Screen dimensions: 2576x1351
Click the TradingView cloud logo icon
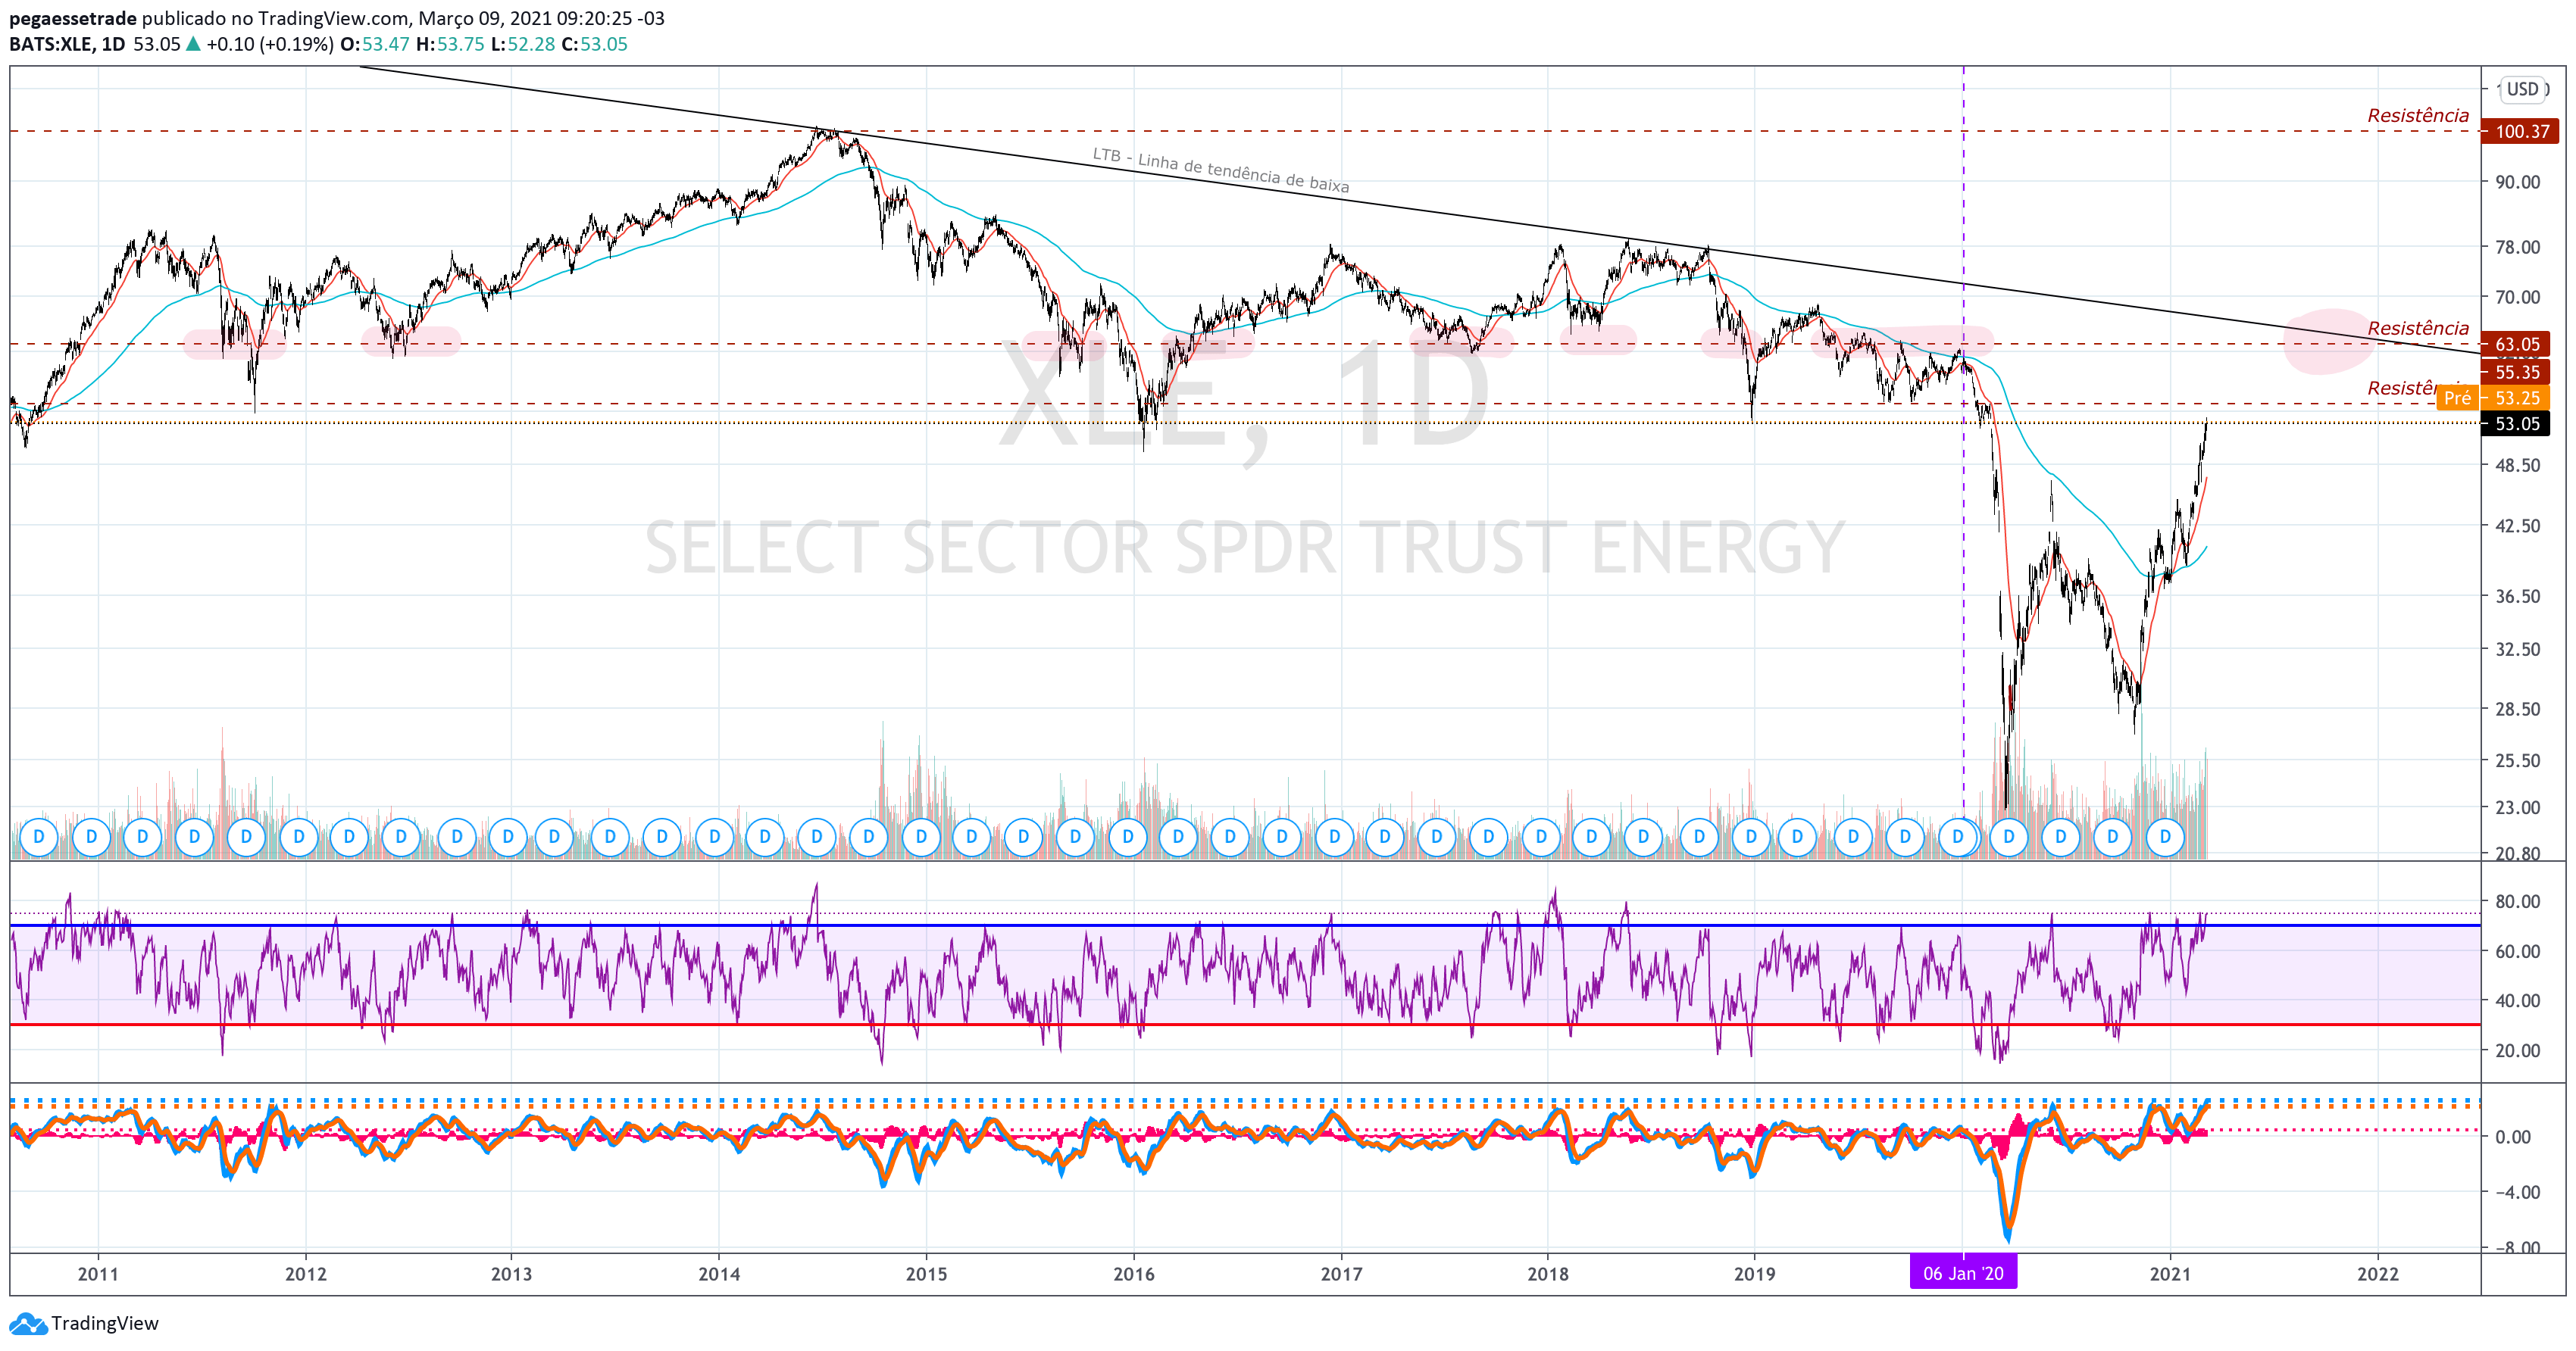[28, 1324]
